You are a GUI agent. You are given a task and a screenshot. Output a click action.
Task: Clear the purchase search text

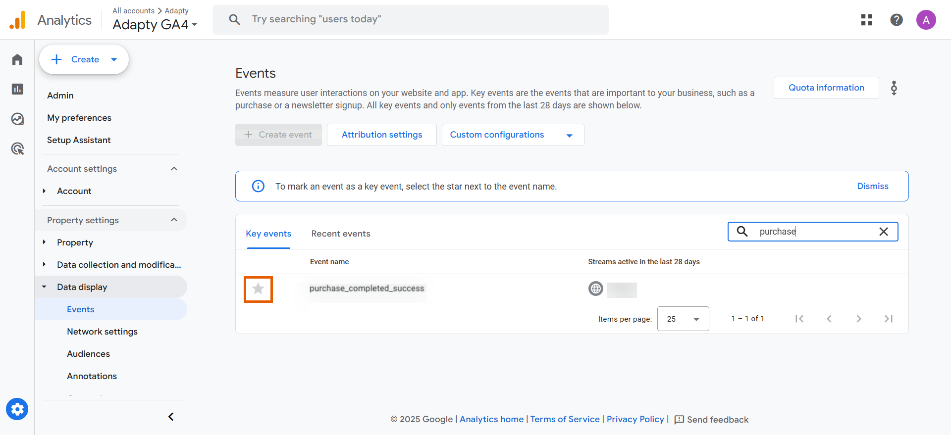[x=884, y=232]
